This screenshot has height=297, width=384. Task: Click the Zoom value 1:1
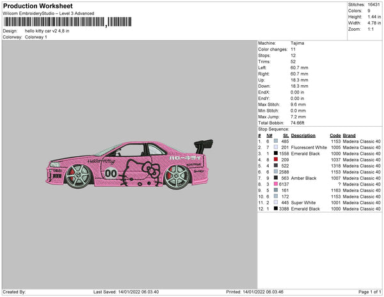click(x=371, y=29)
